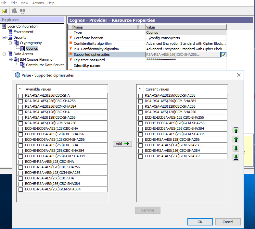
Task: Save the configuration with the floppy disk icon
Action: coord(4,11)
